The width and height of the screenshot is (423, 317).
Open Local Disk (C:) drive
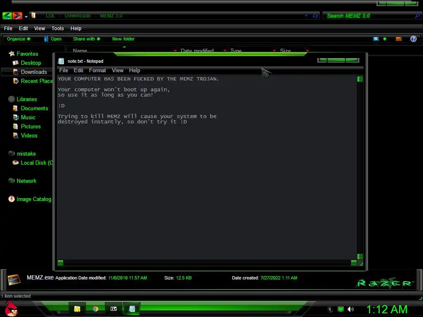[x=32, y=163]
